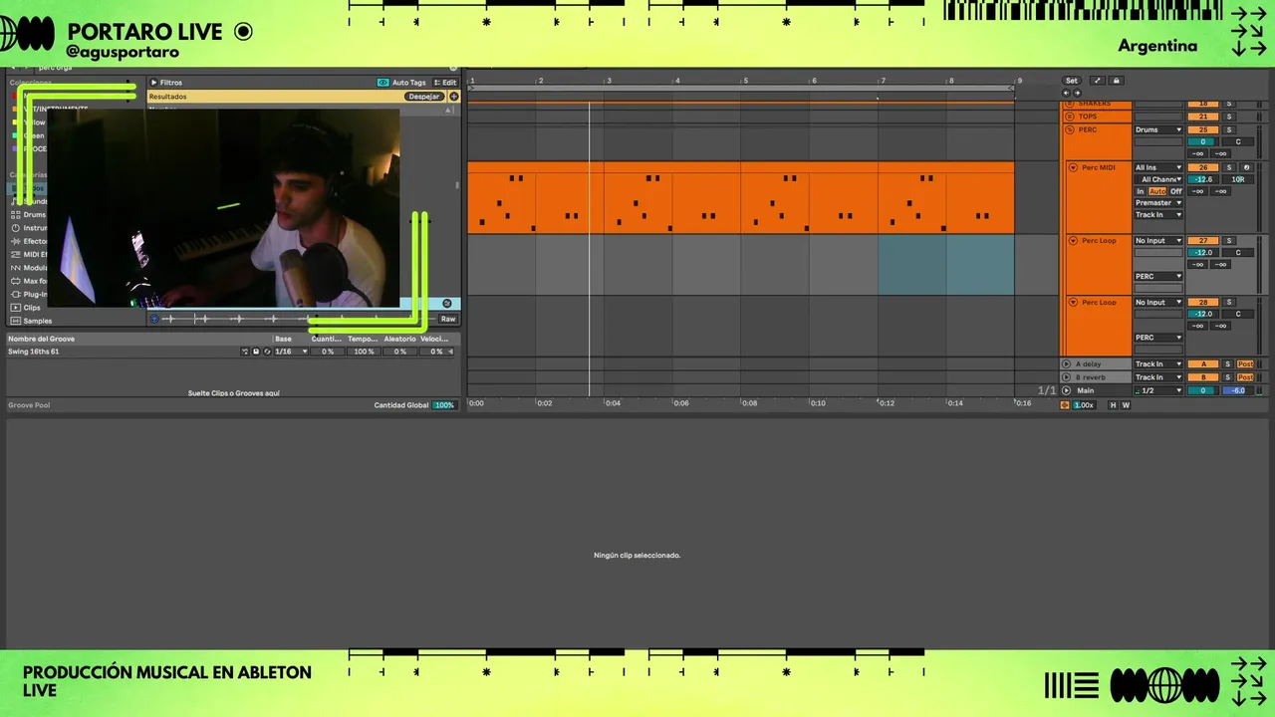Collapse the Perc Loop track numbered 28
This screenshot has height=717, width=1275.
point(1073,302)
